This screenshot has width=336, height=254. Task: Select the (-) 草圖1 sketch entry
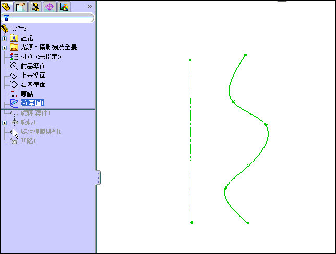32,103
